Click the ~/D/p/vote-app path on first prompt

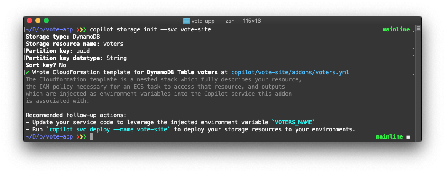tap(49, 30)
